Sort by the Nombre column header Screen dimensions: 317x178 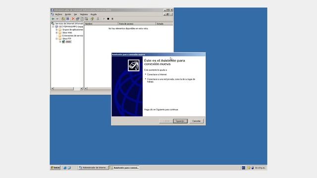pyautogui.click(x=101, y=24)
